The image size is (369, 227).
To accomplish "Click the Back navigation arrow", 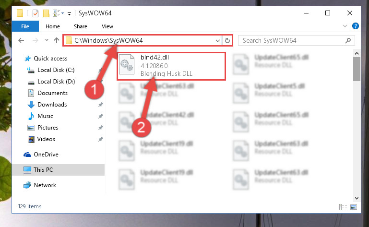I will pyautogui.click(x=21, y=40).
